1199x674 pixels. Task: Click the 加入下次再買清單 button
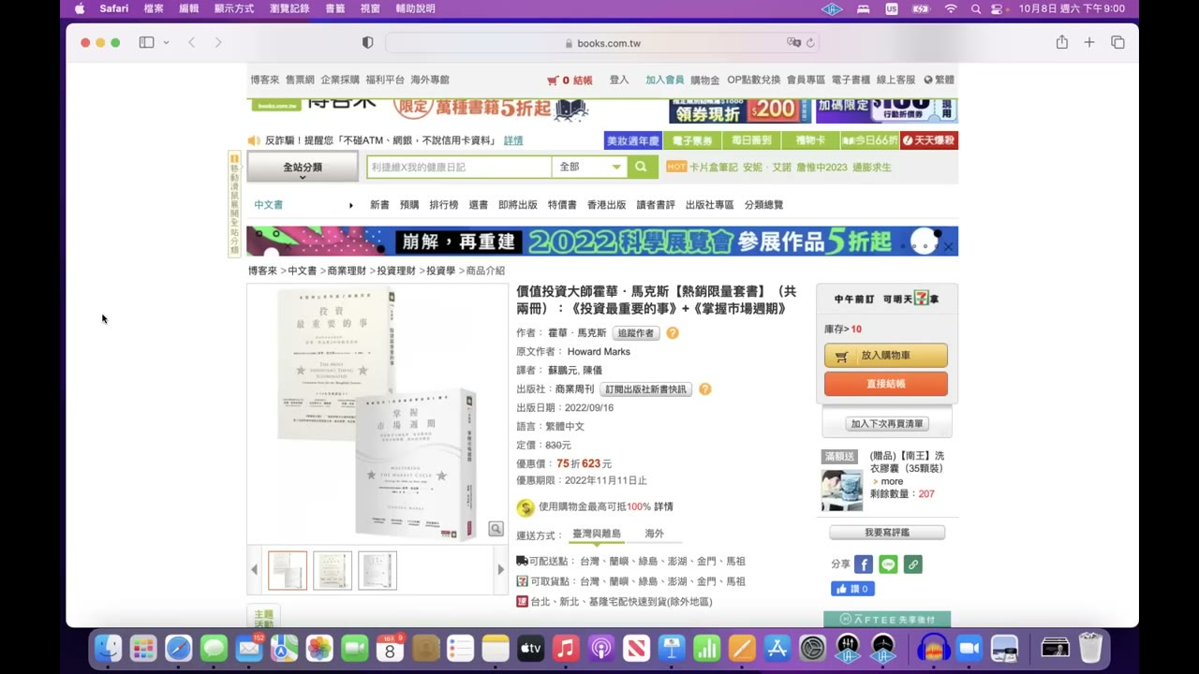click(887, 424)
